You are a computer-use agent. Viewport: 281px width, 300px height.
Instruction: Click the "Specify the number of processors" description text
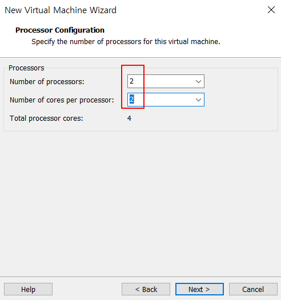pos(126,42)
